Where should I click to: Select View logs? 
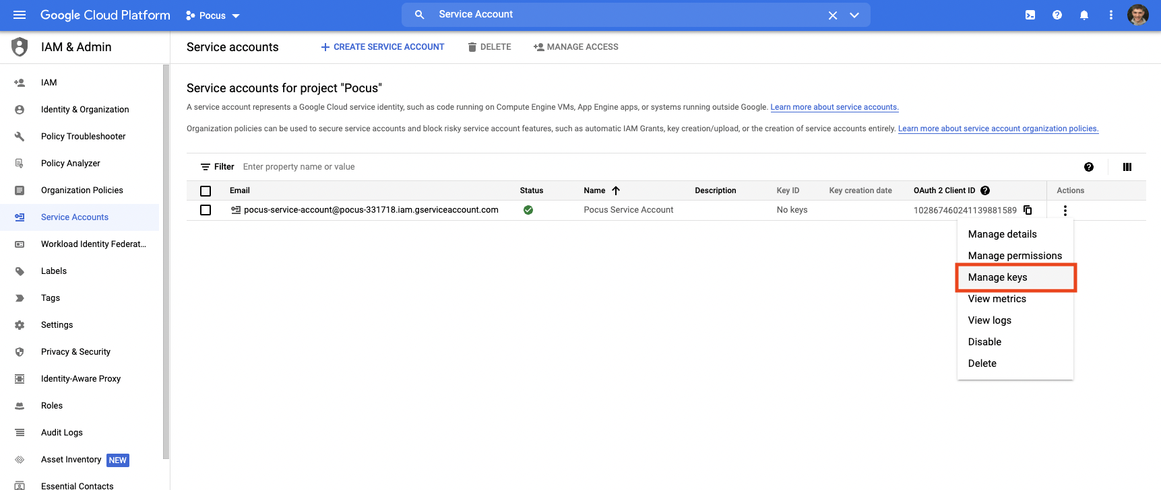pyautogui.click(x=1015, y=320)
